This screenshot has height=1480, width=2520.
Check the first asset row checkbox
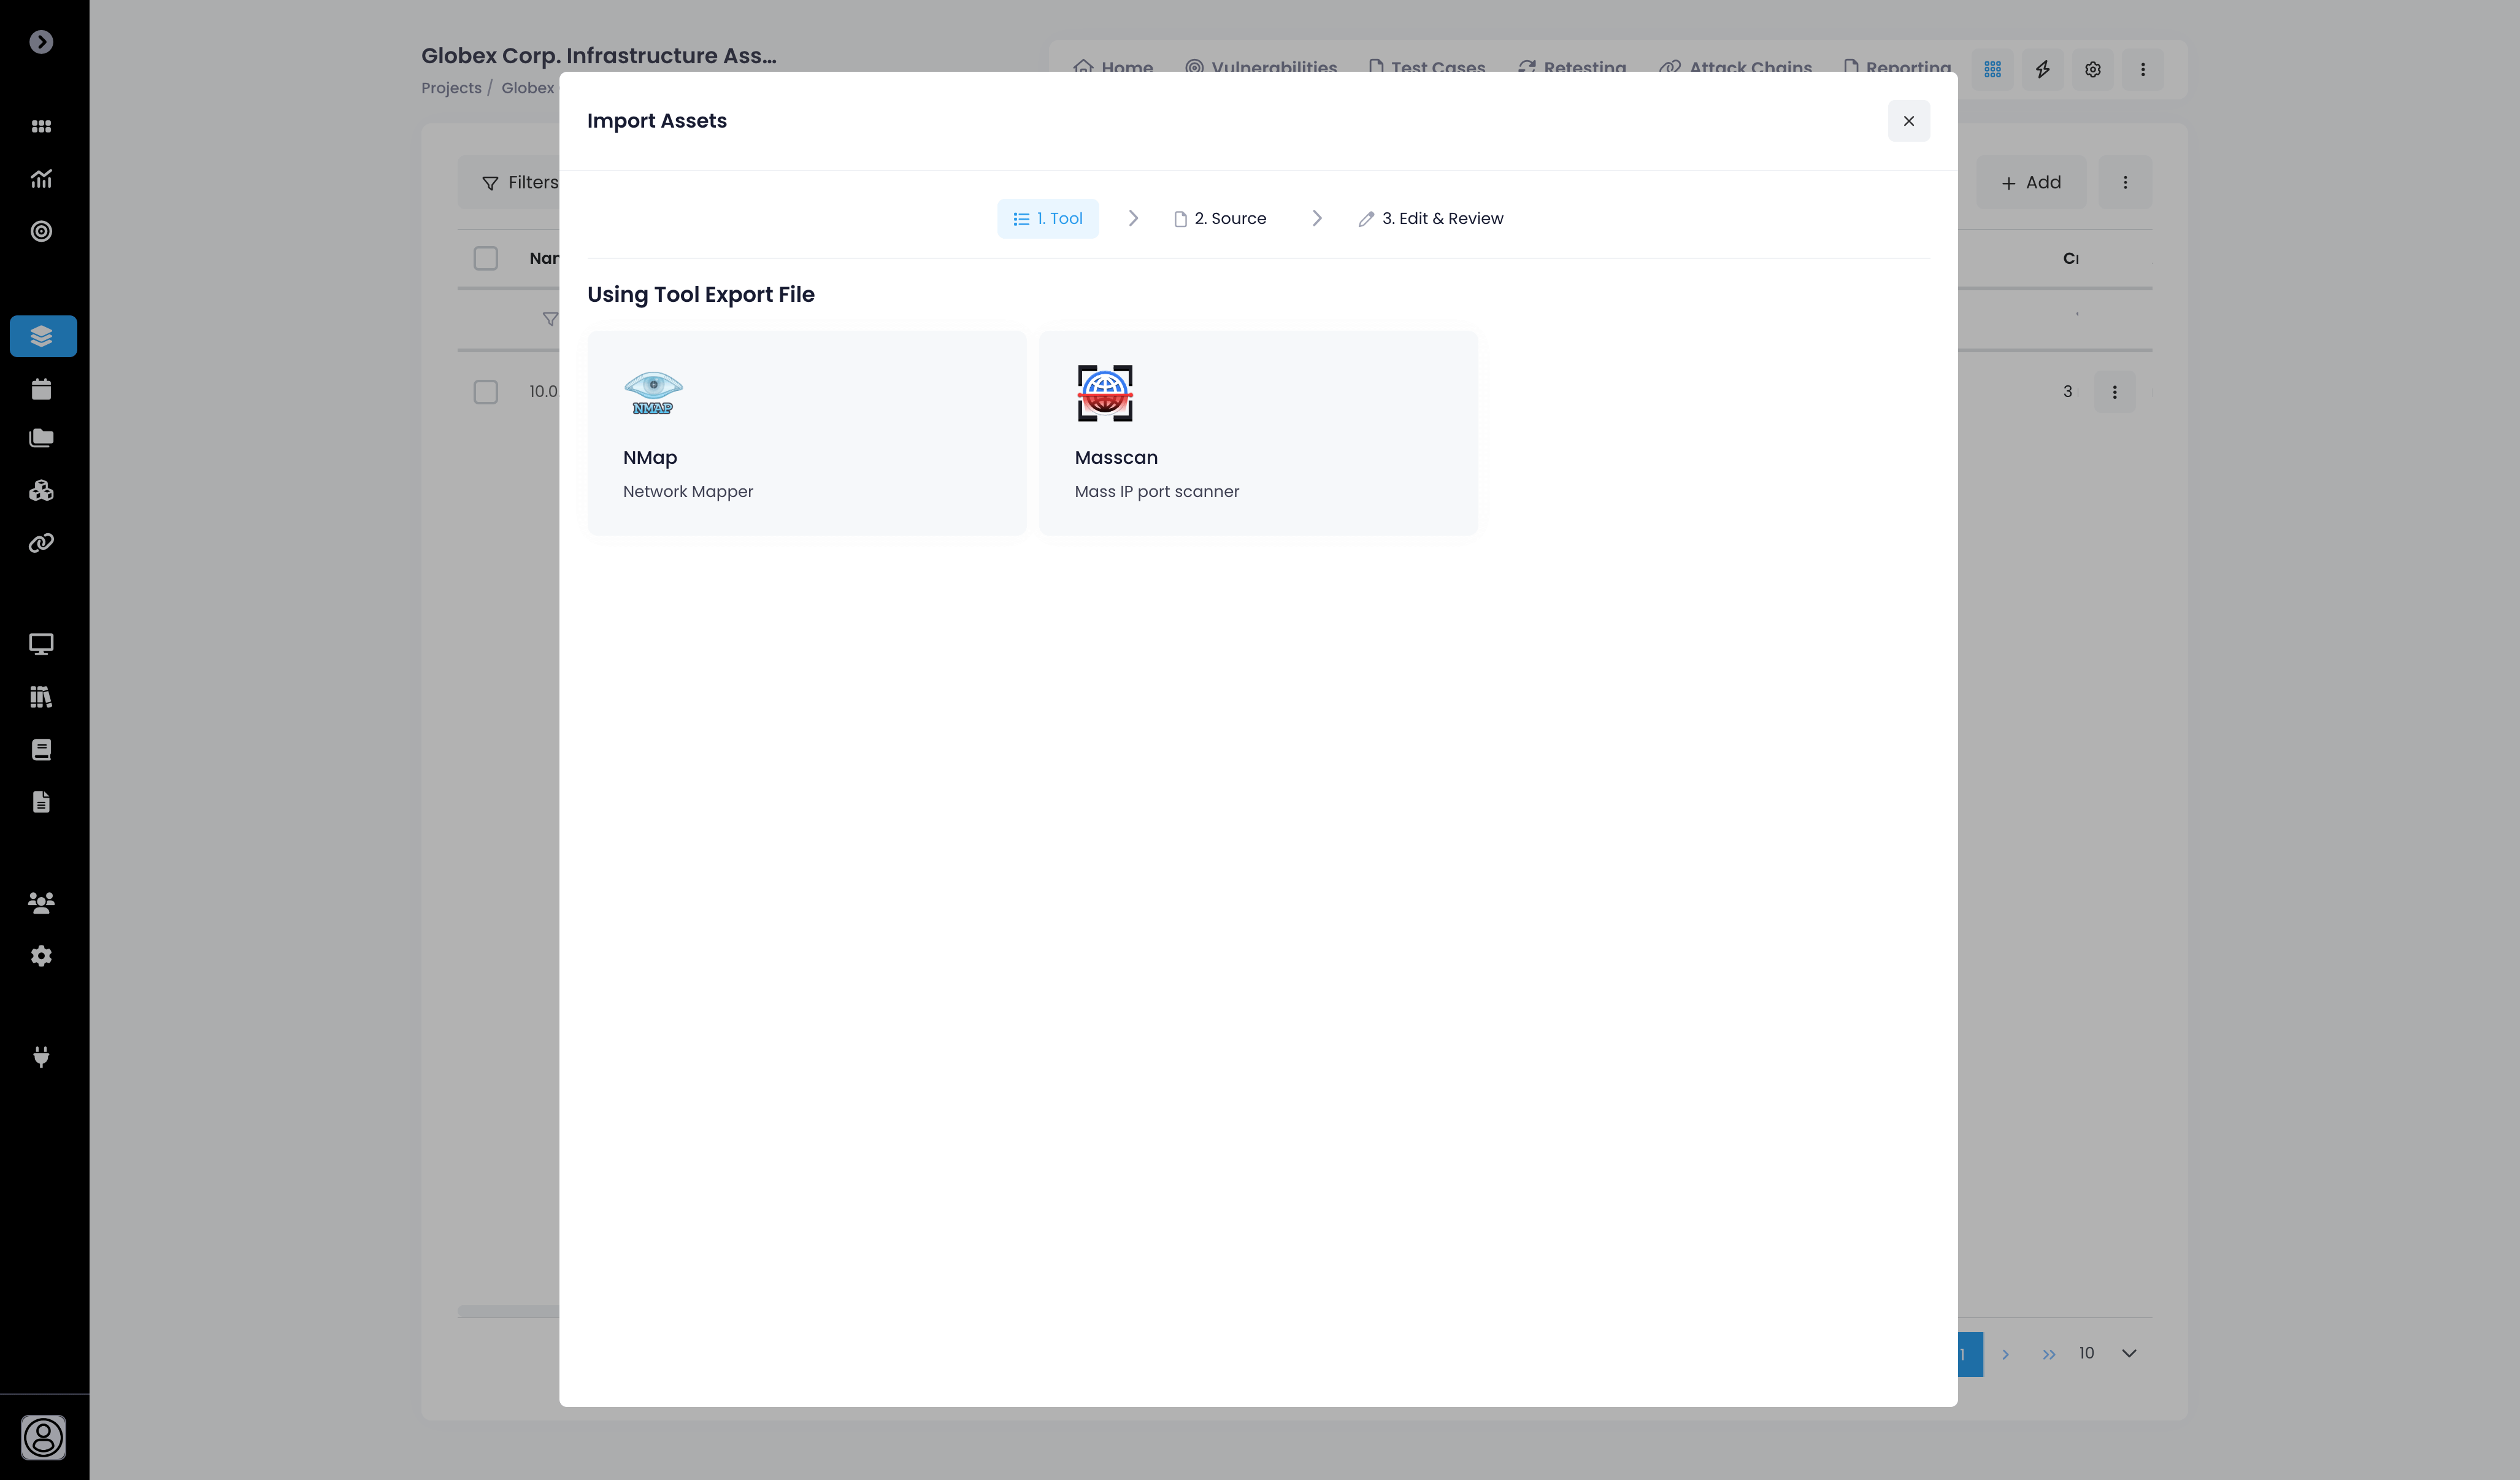486,392
